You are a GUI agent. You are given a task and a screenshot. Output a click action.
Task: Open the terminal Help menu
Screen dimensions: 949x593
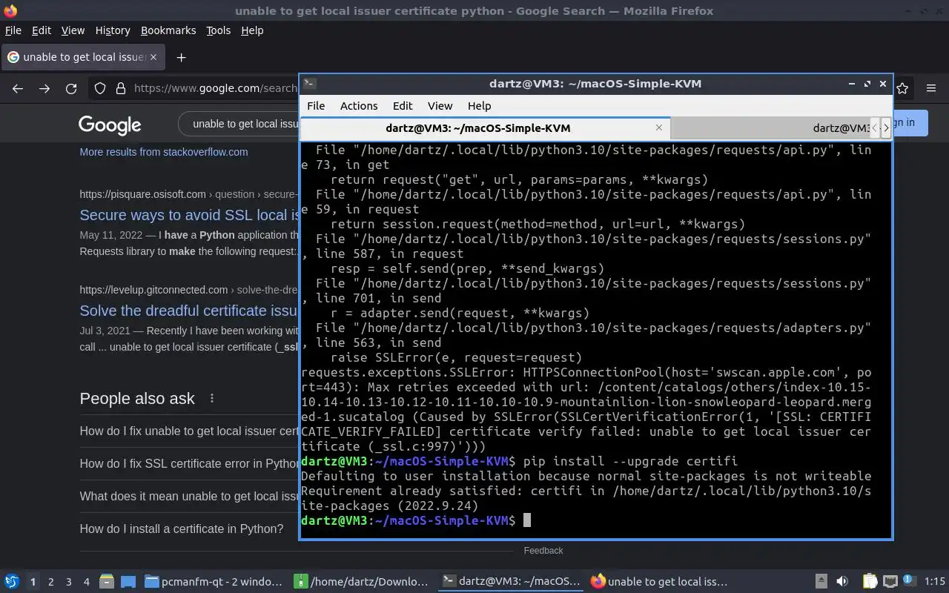pos(479,106)
